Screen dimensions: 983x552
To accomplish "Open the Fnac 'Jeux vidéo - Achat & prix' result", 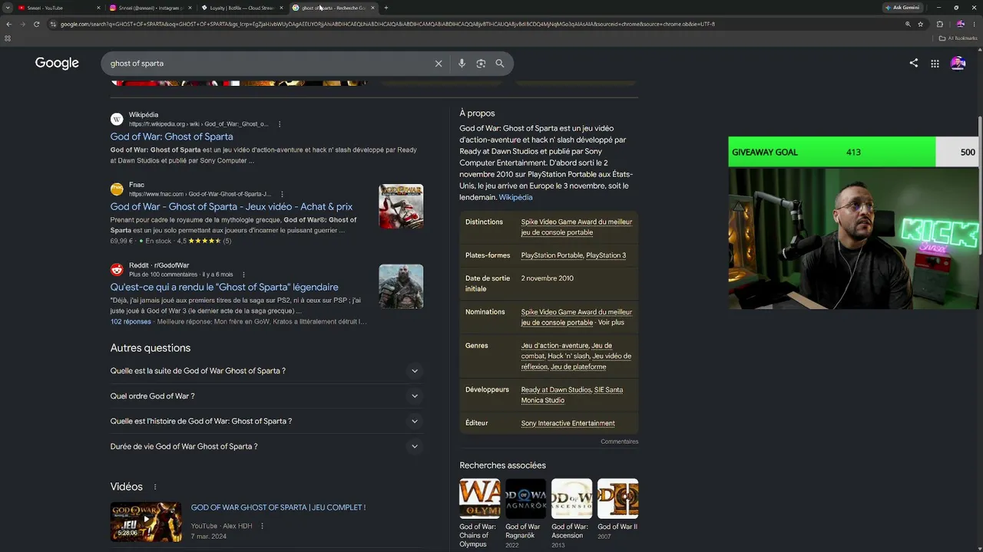I will point(231,206).
